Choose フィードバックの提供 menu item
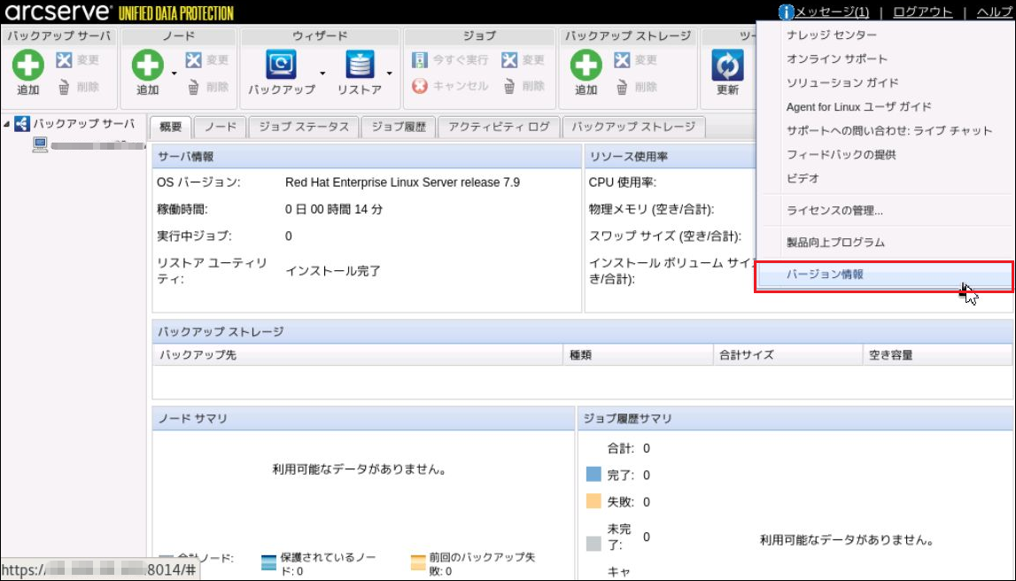 coord(841,155)
